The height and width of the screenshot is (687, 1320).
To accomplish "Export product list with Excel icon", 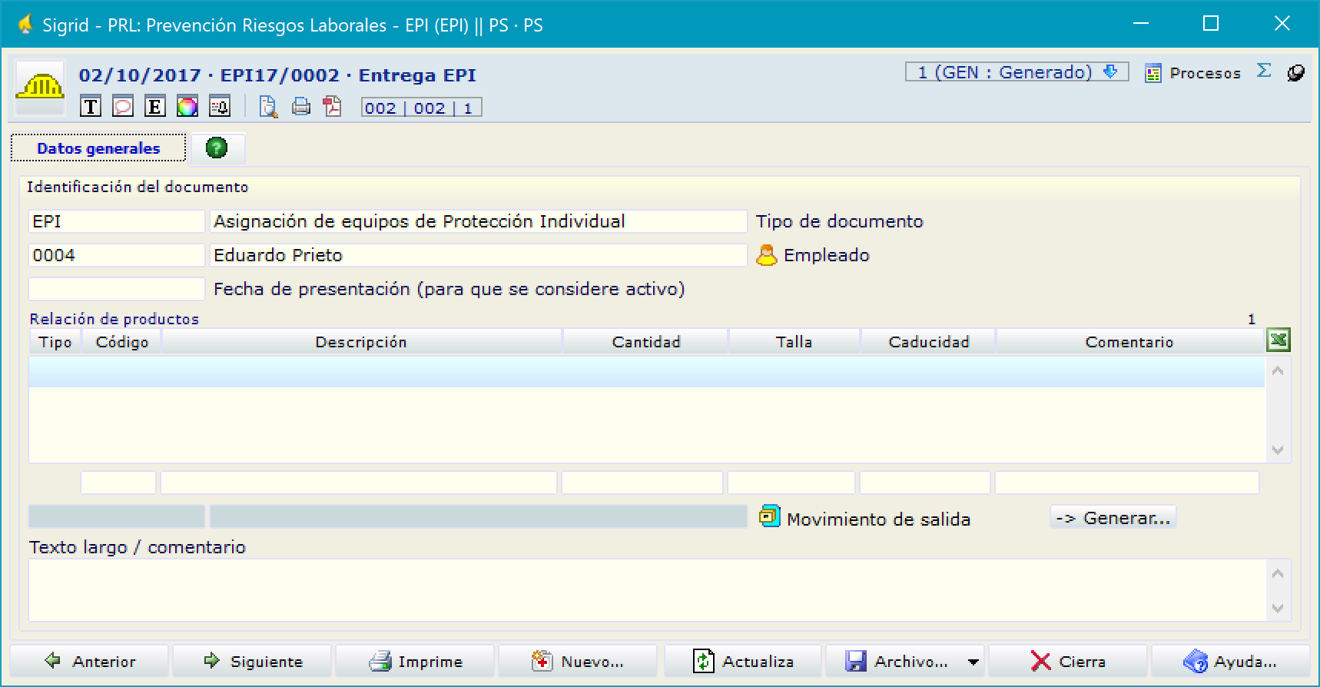I will point(1279,340).
